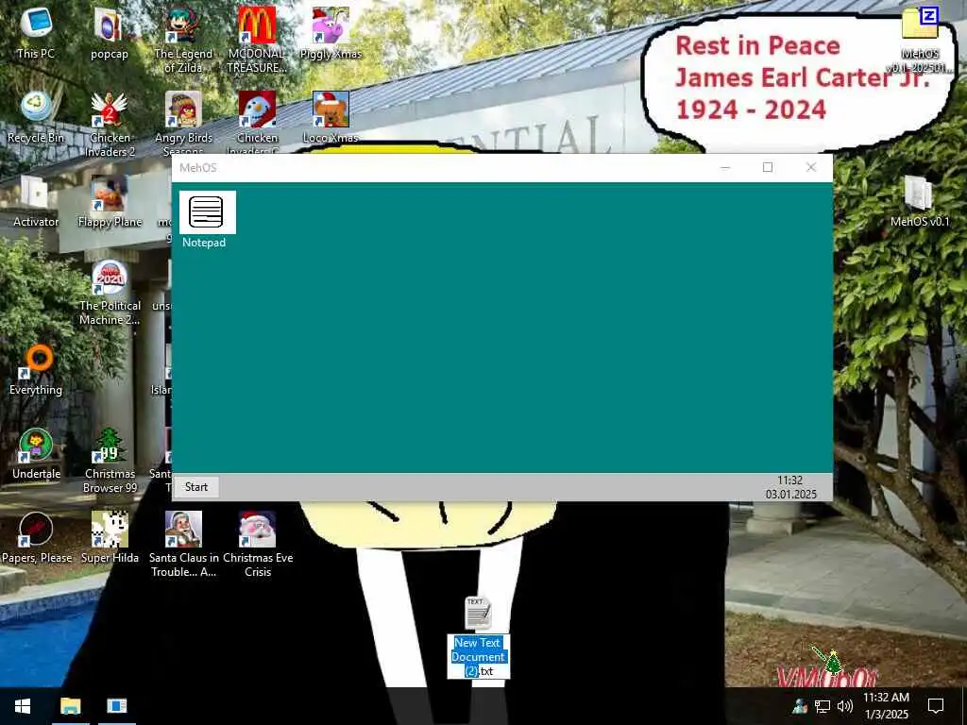Click the Start button in MehOS
Screen dimensions: 967x725
[196, 487]
